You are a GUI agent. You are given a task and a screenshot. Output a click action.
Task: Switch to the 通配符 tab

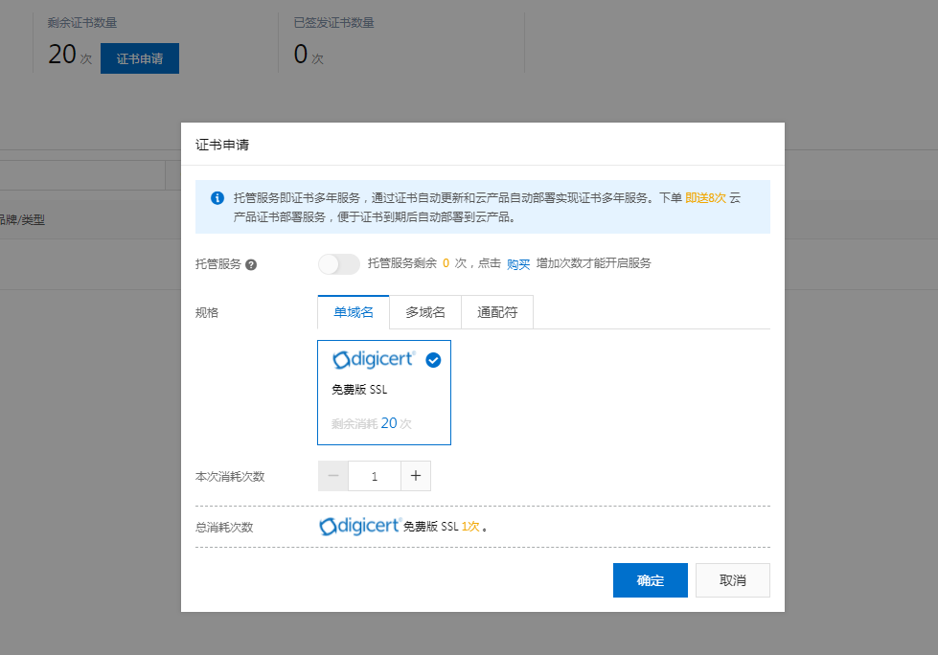pos(497,312)
